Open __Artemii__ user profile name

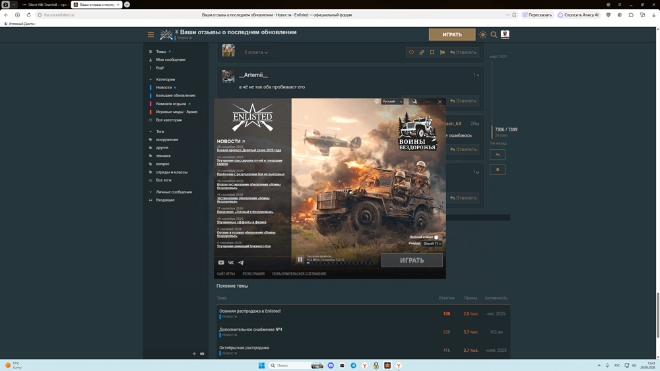click(x=253, y=75)
